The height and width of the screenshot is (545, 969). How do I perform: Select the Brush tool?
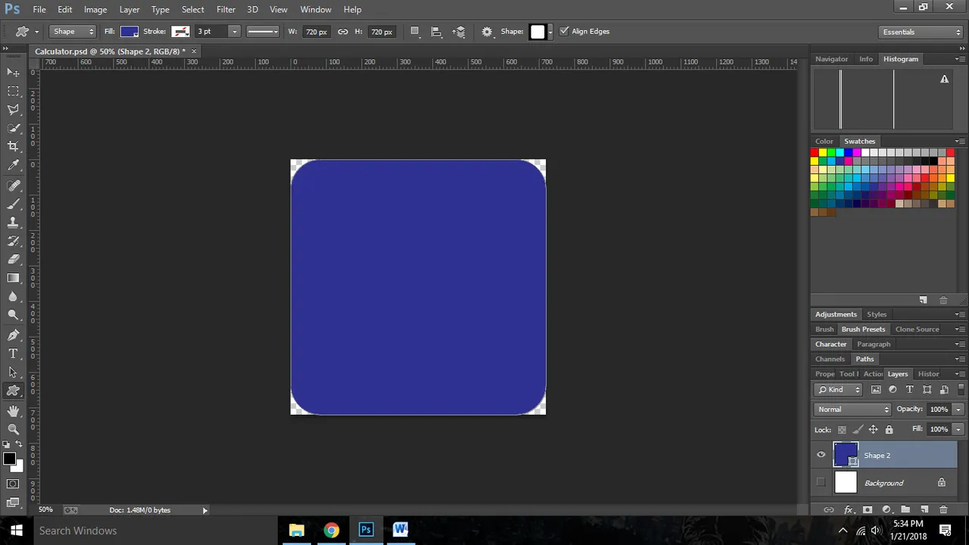[x=13, y=204]
